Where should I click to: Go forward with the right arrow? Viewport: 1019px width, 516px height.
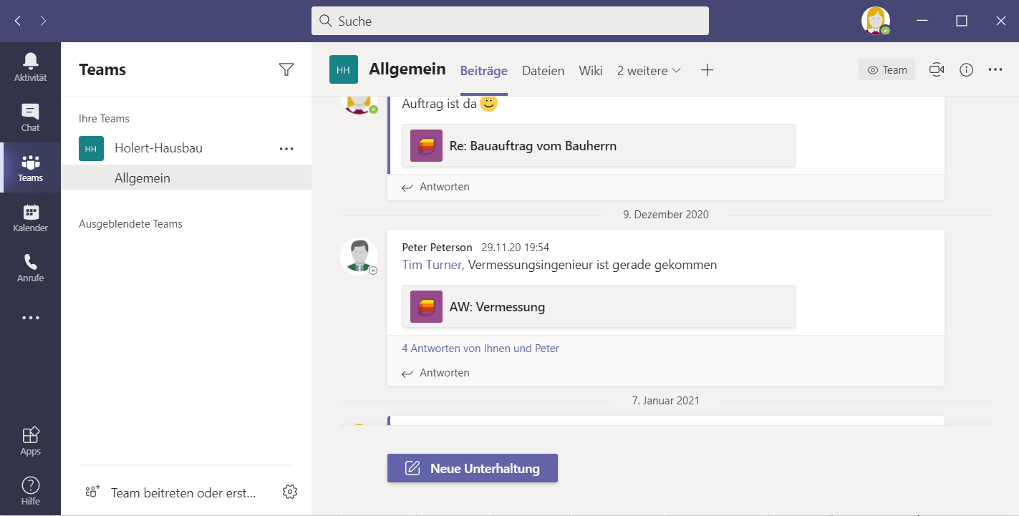click(44, 21)
